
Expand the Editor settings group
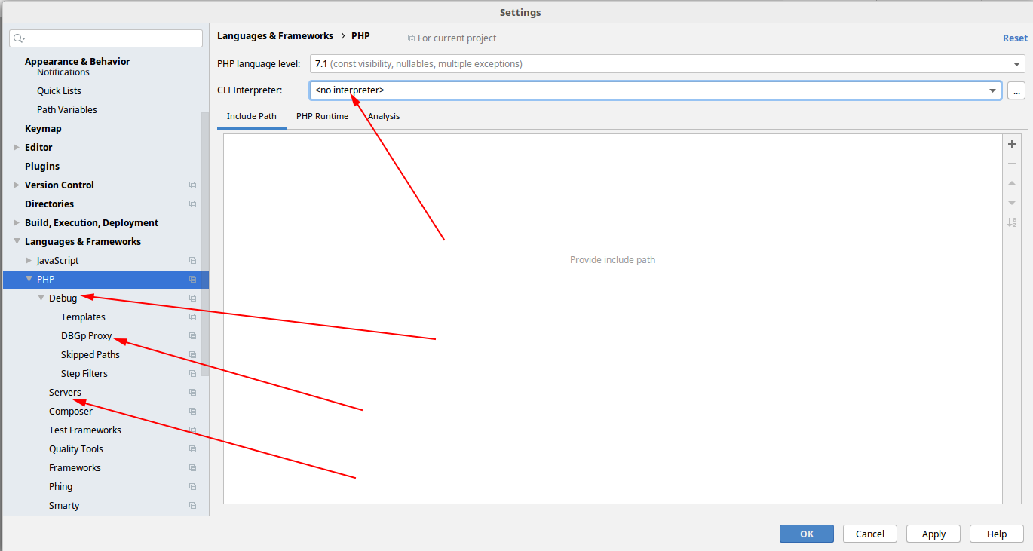coord(17,148)
